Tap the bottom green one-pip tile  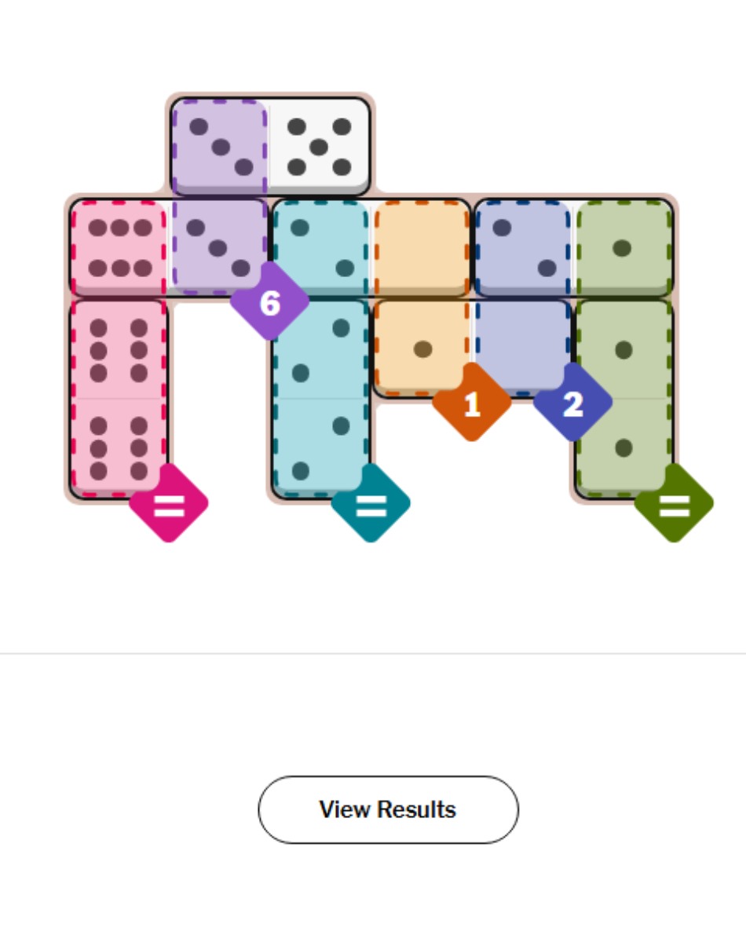tap(623, 447)
